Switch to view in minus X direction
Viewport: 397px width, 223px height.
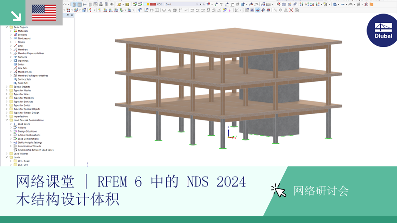[318, 4]
